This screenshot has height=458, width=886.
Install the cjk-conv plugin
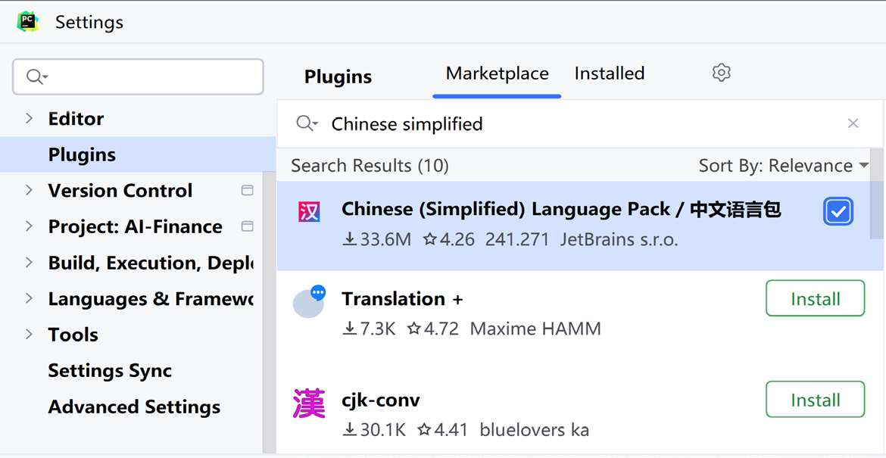pyautogui.click(x=815, y=400)
